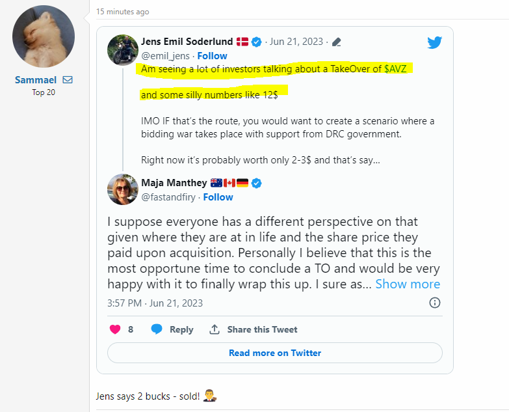509x412 pixels.
Task: Click Maja Manthey's verified badge
Action: 257,184
